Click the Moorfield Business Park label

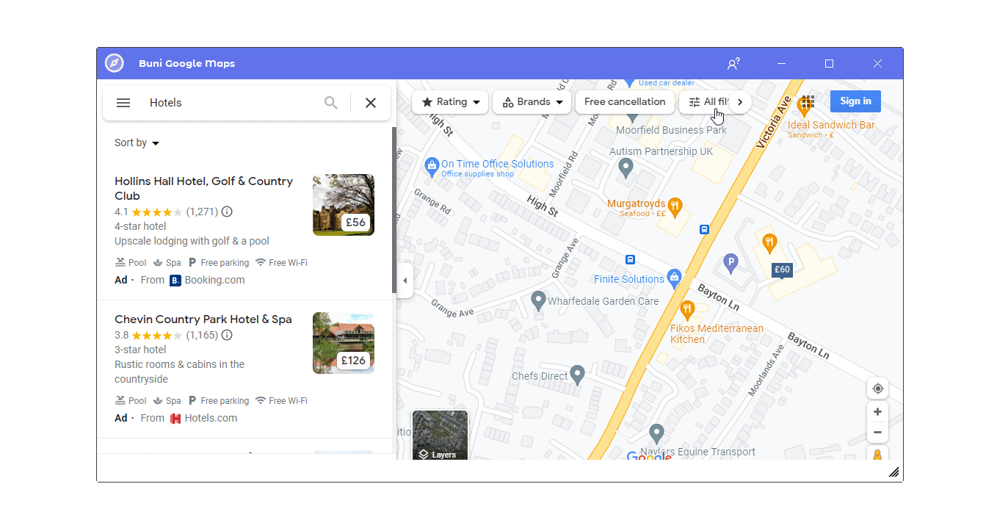click(x=671, y=130)
